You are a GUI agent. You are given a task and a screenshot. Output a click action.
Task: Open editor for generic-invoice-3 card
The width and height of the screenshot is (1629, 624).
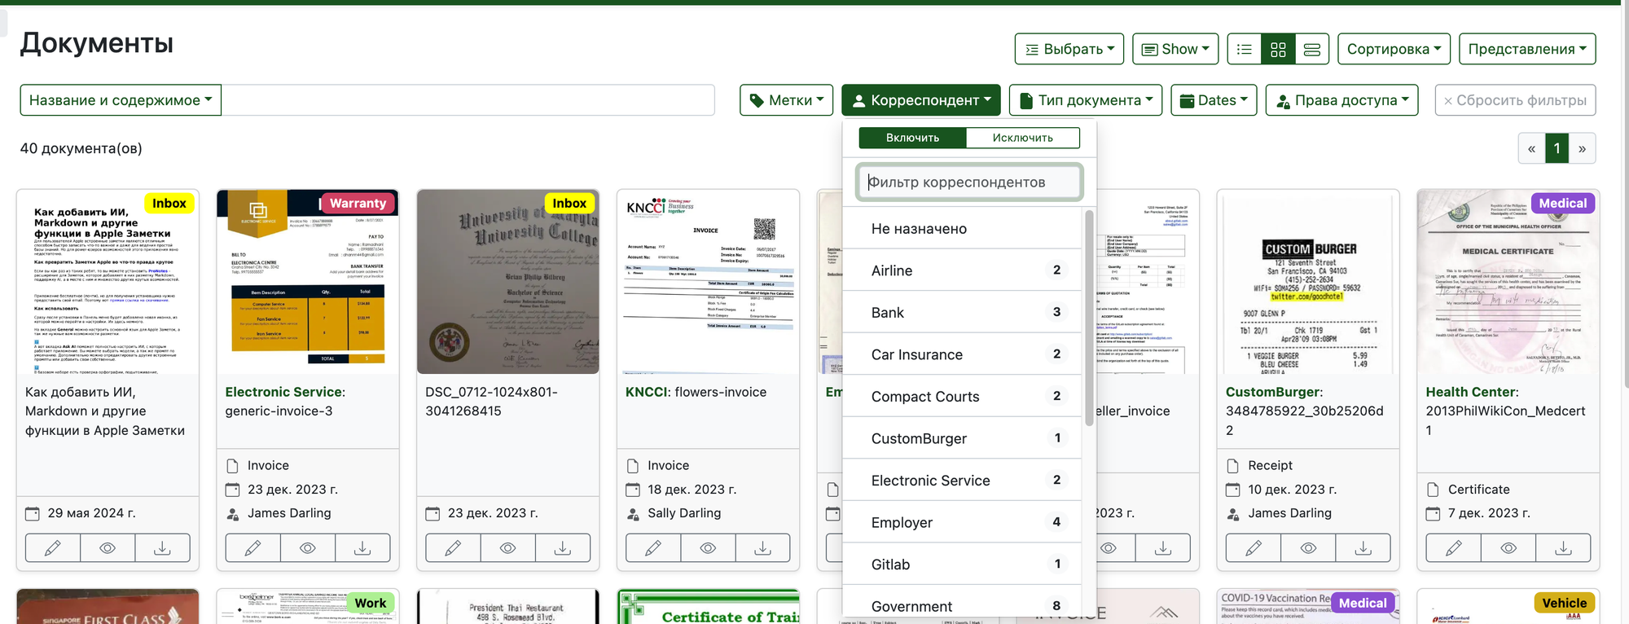(253, 548)
